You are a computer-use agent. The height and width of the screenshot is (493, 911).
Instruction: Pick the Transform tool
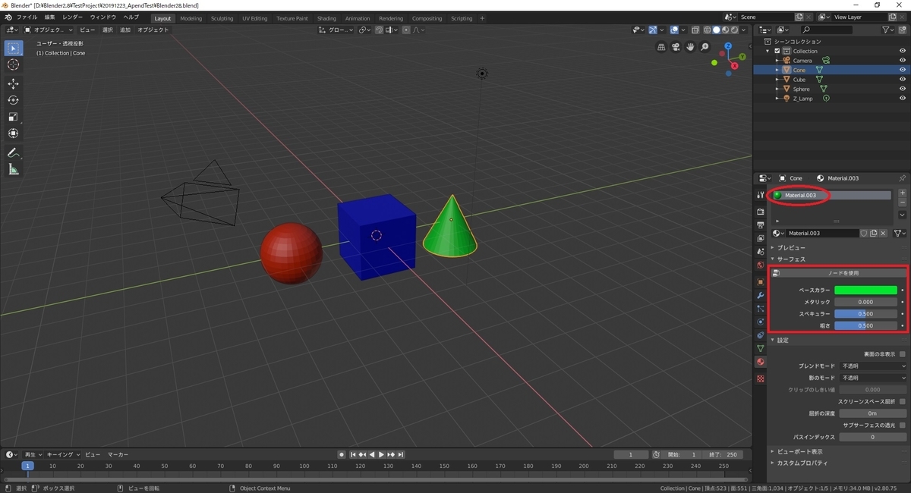click(13, 133)
